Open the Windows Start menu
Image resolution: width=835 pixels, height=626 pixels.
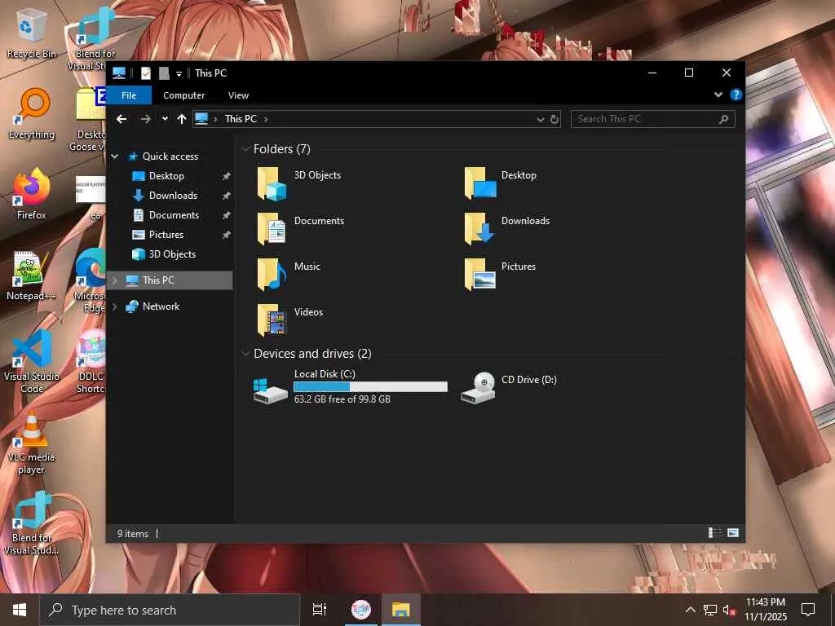pyautogui.click(x=20, y=610)
